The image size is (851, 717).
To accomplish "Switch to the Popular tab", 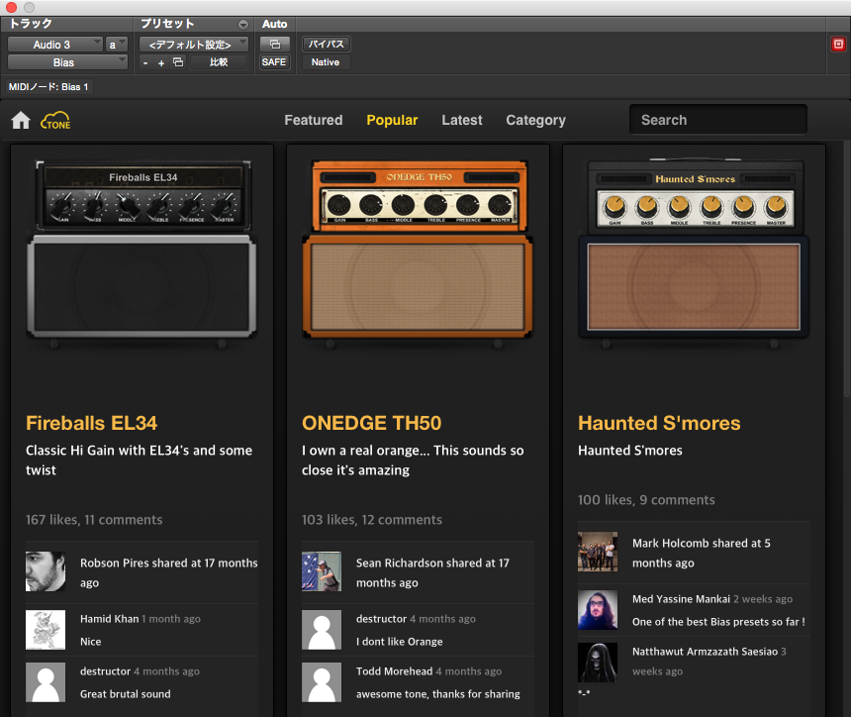I will click(392, 120).
